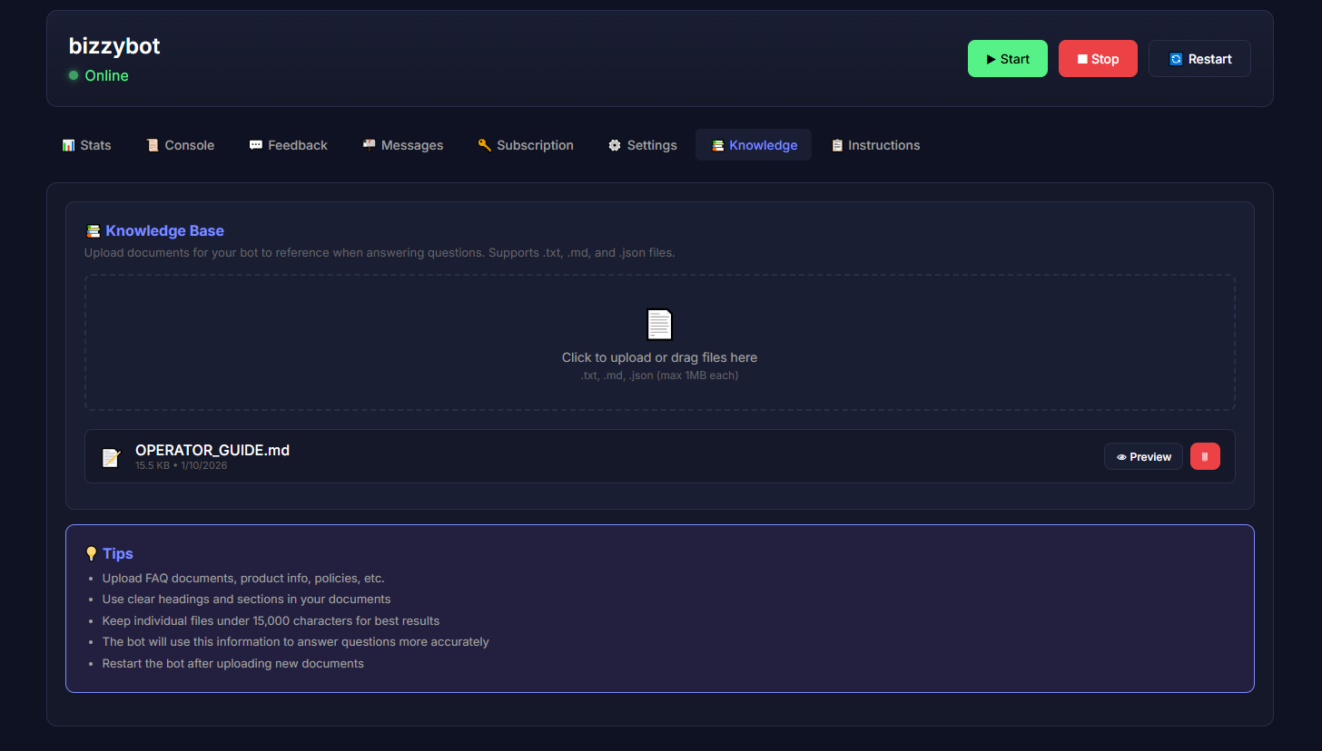Preview the OPERATOR_GUIDE.md file
Image resolution: width=1322 pixels, height=751 pixels.
(x=1143, y=456)
